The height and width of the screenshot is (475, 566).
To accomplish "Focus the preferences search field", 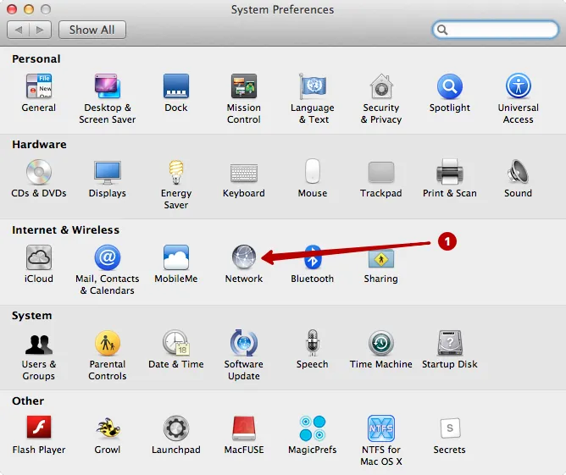I will point(495,30).
